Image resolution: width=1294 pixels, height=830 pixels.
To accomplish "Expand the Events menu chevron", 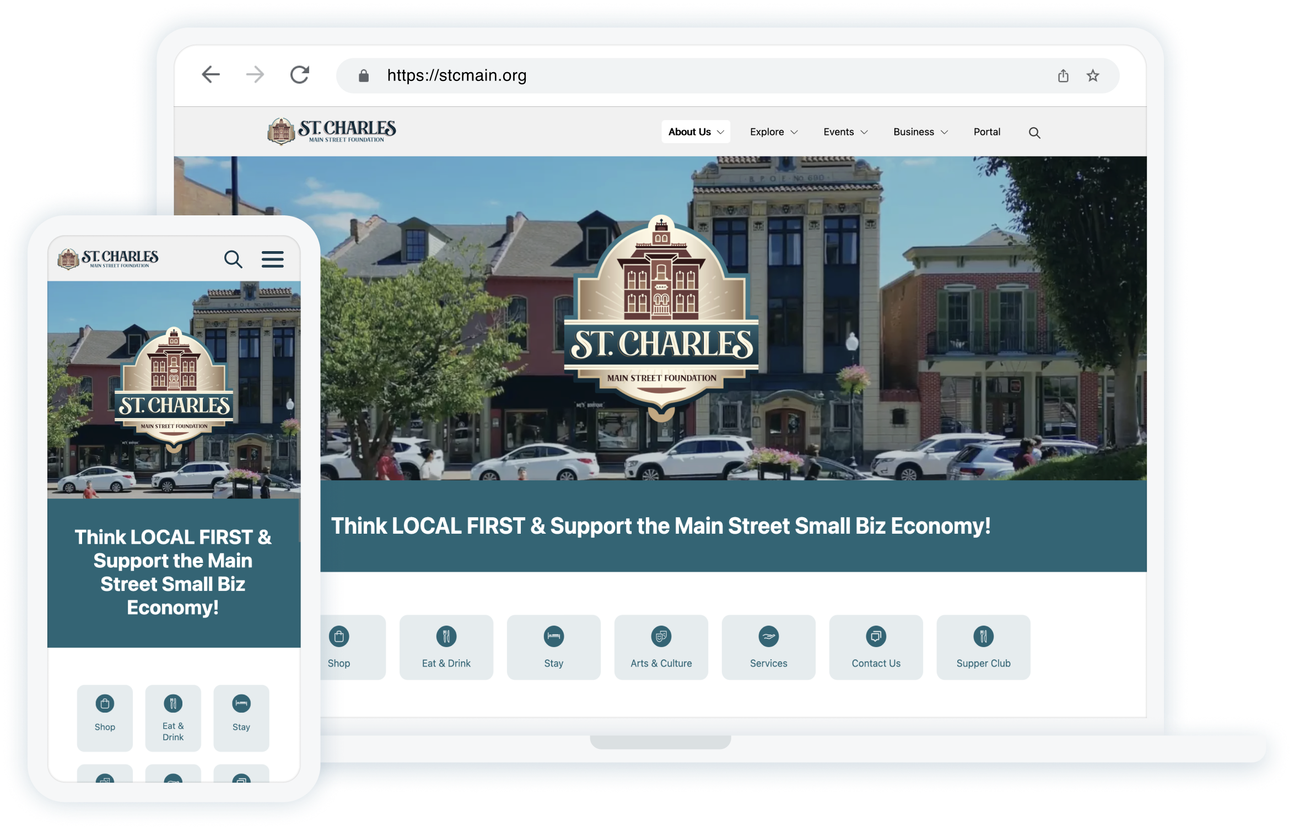I will pos(864,132).
